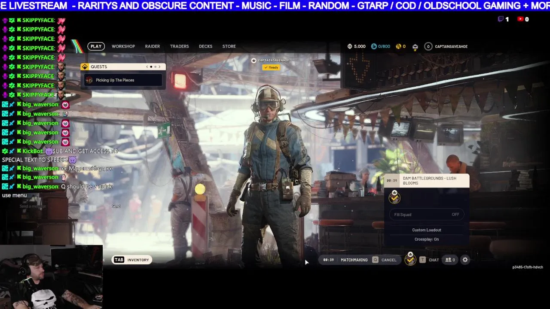Select the PLAY tab

96,46
